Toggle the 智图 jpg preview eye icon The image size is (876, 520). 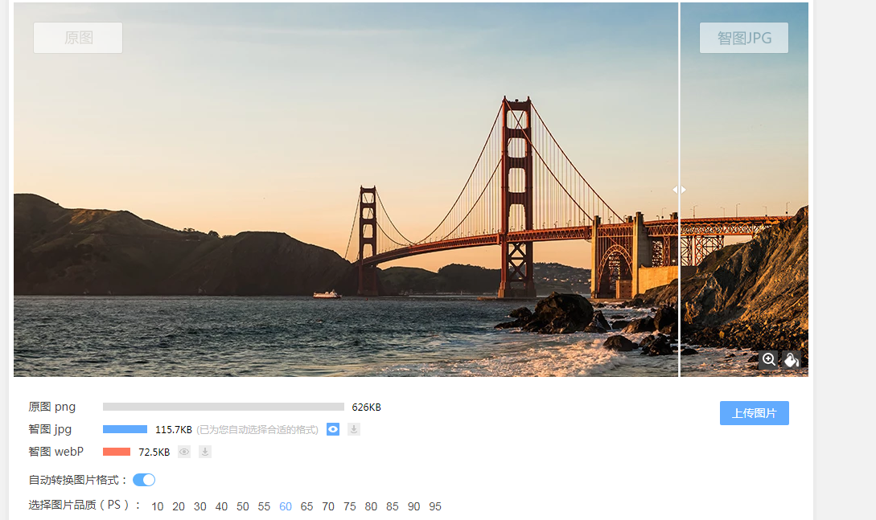(333, 429)
